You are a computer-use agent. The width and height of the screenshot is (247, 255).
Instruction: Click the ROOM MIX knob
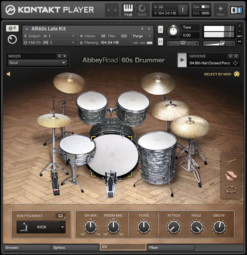pos(113,227)
